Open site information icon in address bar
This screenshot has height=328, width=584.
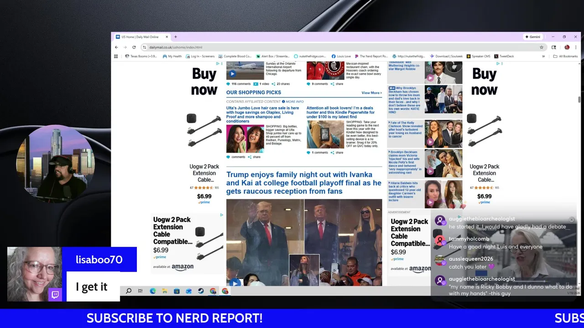pyautogui.click(x=144, y=47)
